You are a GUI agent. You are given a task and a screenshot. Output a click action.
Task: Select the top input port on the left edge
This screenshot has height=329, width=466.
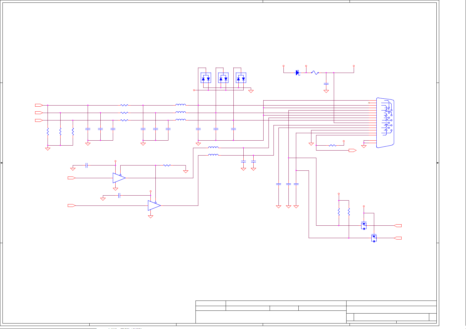click(39, 105)
